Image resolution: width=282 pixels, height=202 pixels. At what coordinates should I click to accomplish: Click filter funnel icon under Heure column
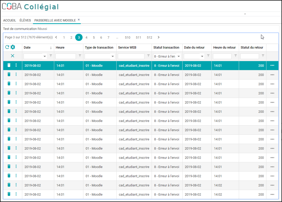point(80,56)
